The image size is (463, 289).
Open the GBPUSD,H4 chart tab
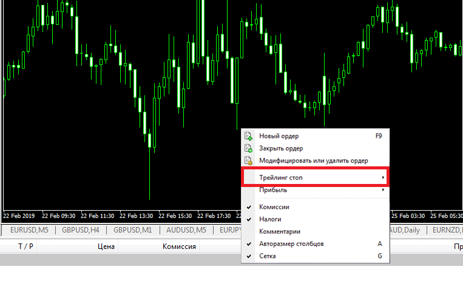(79, 230)
